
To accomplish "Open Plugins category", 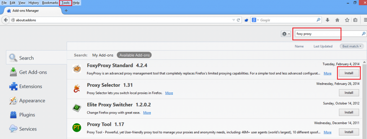I will coord(22,115).
